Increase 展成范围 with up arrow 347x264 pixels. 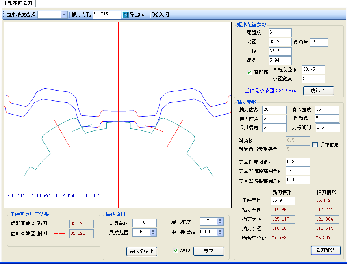[153, 231]
